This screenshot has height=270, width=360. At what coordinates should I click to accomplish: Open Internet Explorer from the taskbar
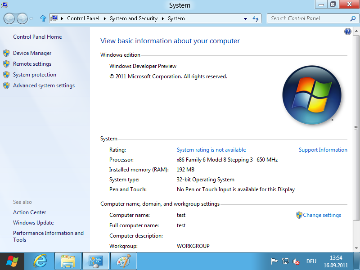coord(40,261)
